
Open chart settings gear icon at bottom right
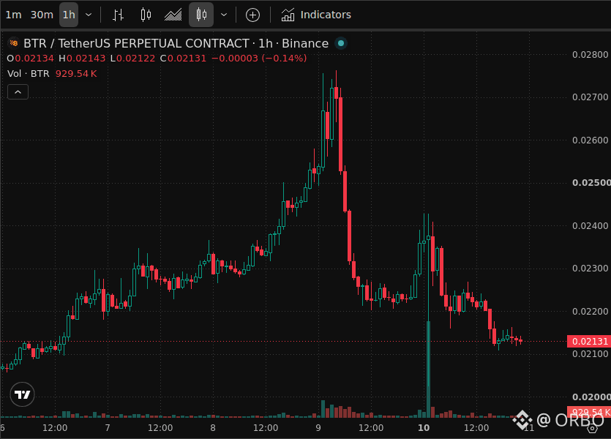coord(592,429)
